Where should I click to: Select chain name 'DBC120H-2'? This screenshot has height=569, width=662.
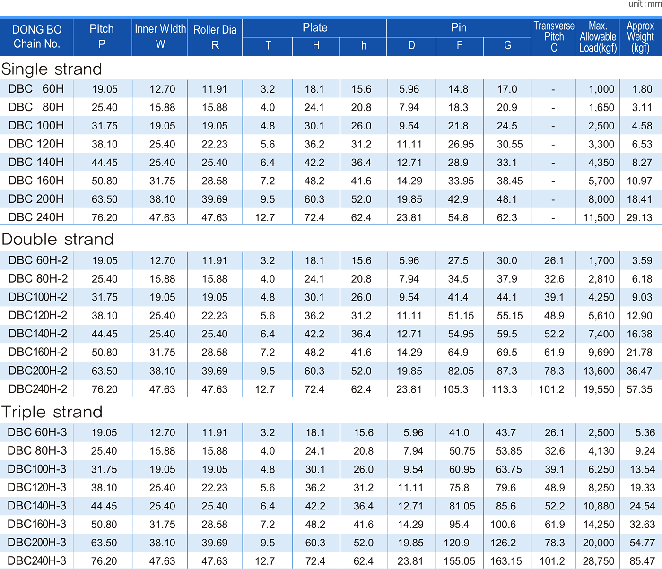pos(38,315)
